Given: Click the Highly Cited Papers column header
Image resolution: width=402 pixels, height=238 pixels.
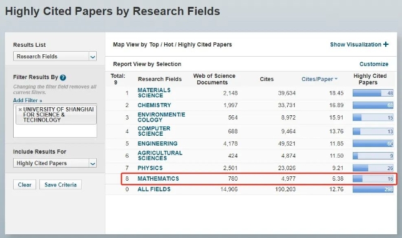Looking at the screenshot, I should point(370,79).
